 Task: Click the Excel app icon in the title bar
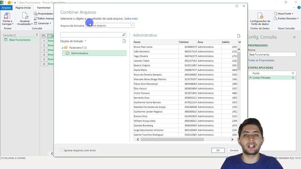click(x=2, y=2)
